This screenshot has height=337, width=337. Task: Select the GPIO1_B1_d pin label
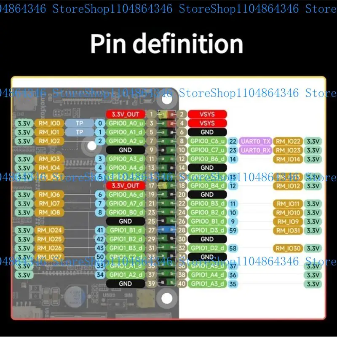126,230
